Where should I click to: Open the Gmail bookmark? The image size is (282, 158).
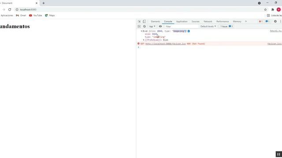click(21, 15)
